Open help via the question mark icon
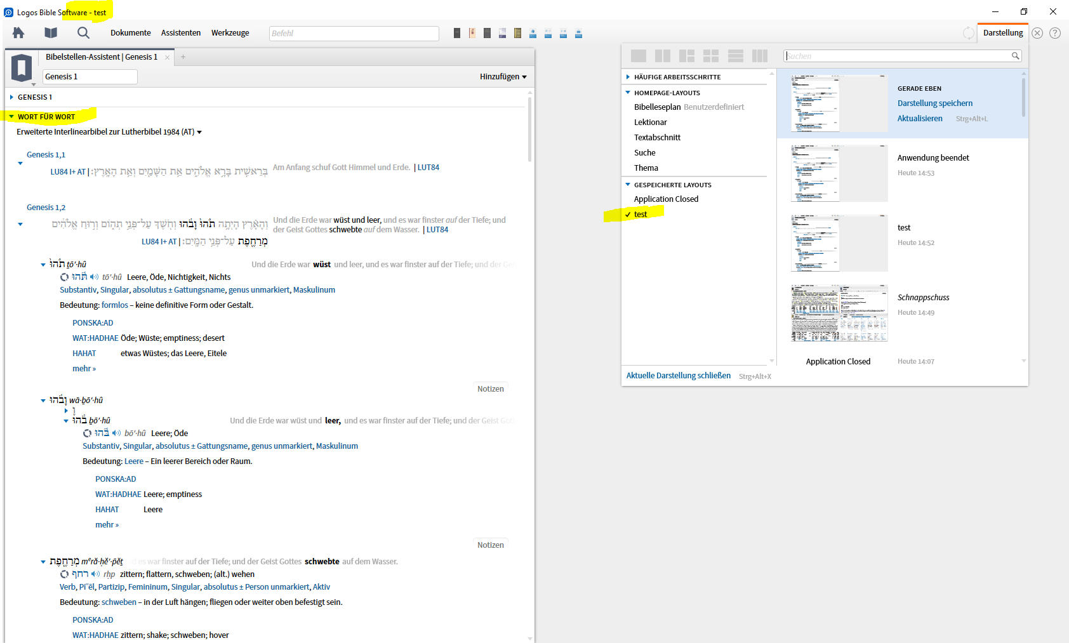Image resolution: width=1069 pixels, height=643 pixels. (x=1055, y=33)
